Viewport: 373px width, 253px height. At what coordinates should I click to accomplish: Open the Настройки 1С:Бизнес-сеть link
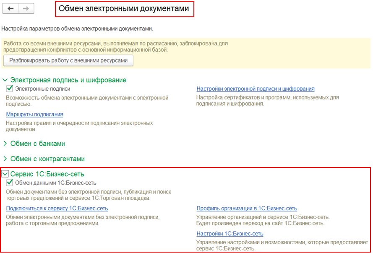click(230, 234)
